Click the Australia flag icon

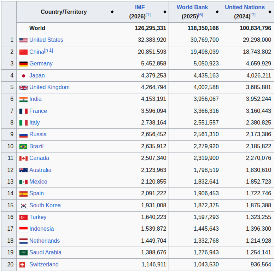23,170
